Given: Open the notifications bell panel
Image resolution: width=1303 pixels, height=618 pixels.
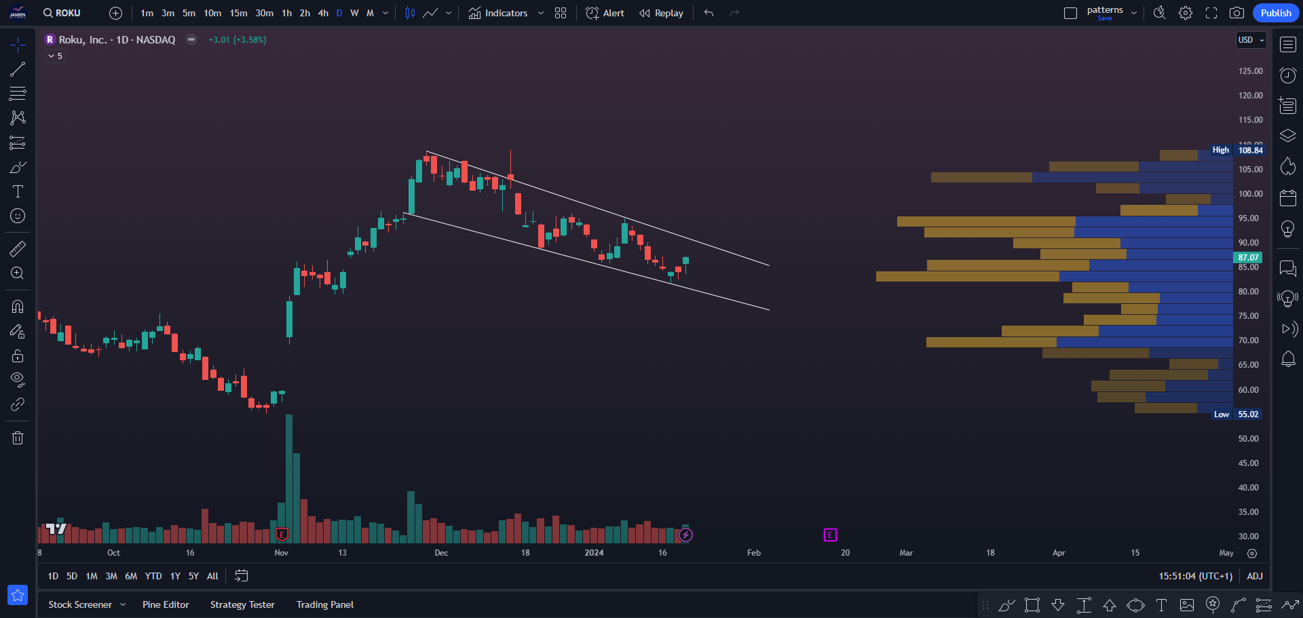Looking at the screenshot, I should pyautogui.click(x=1288, y=359).
